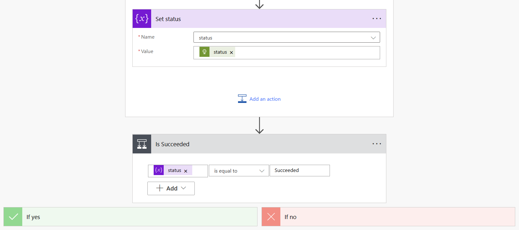519x230 pixels.
Task: Click the green status dynamic content icon
Action: pyautogui.click(x=204, y=52)
